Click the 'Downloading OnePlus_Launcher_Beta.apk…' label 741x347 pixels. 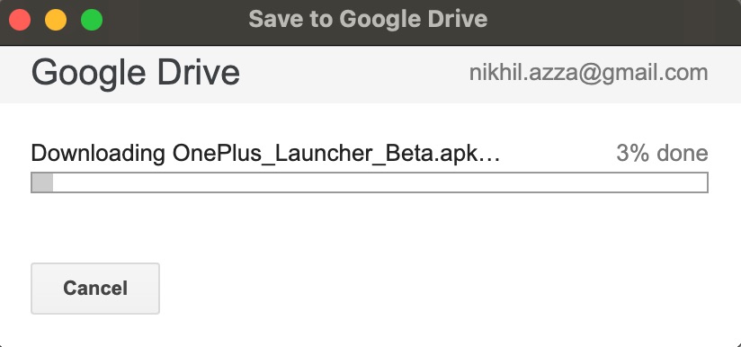(x=265, y=154)
